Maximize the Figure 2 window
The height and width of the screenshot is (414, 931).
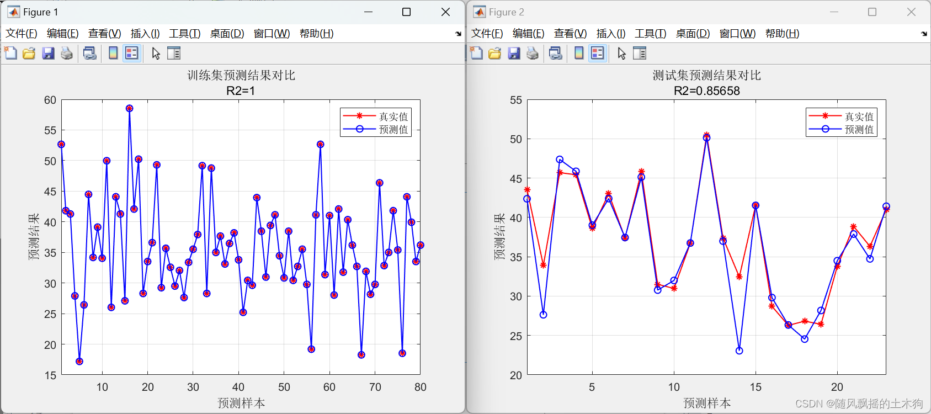pos(872,12)
